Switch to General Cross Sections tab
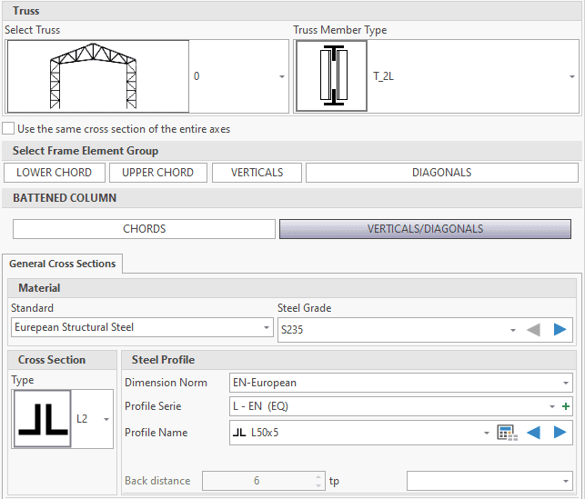Screen dimensions: 585x499 click(63, 264)
